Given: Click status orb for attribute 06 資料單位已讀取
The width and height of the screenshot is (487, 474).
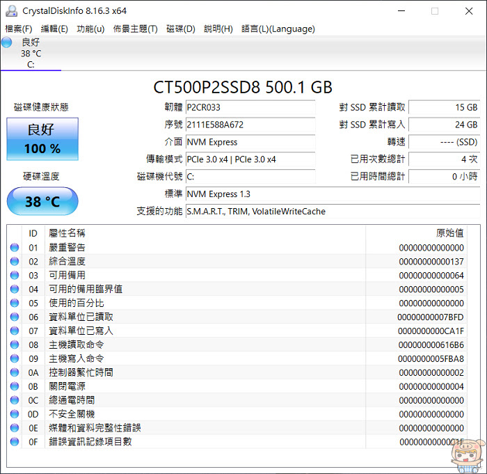Looking at the screenshot, I should [15, 317].
